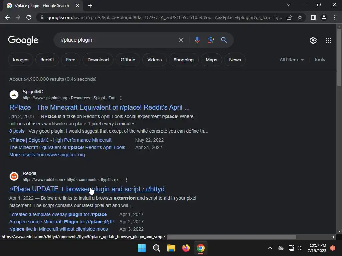Image resolution: width=342 pixels, height=256 pixels.
Task: Open 'r/Place | SpigotMC - High Performance Minecraft'
Action: (x=60, y=140)
